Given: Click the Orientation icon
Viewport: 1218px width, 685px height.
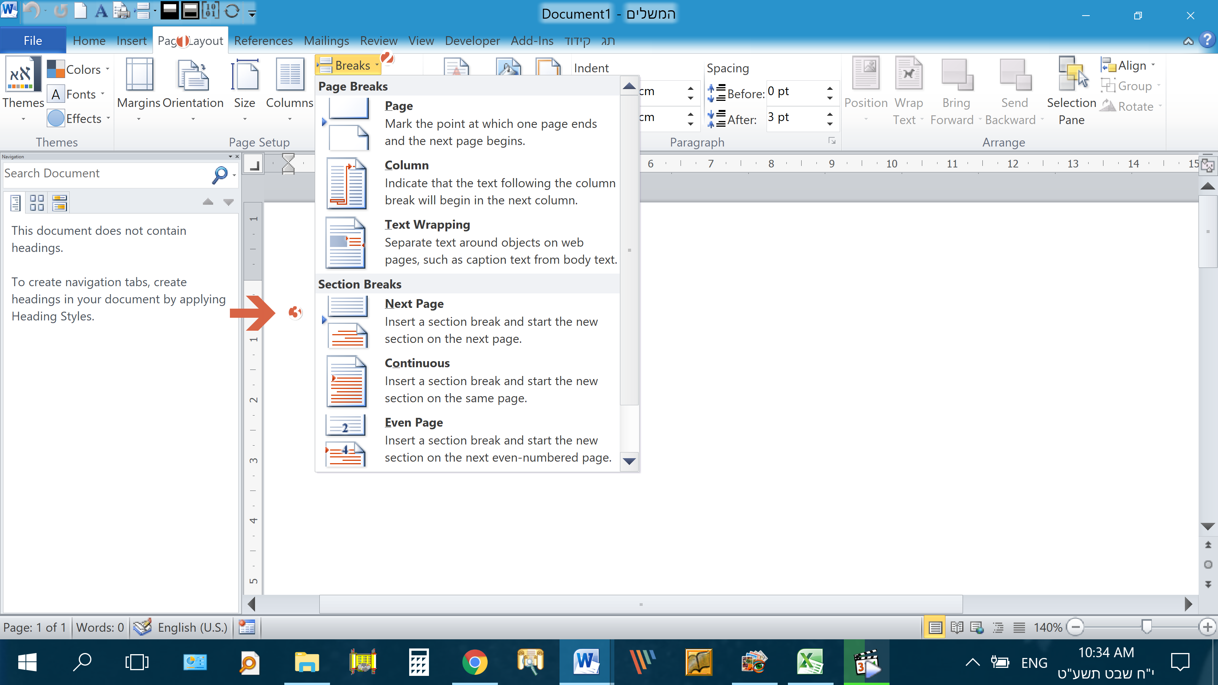Looking at the screenshot, I should pyautogui.click(x=193, y=76).
